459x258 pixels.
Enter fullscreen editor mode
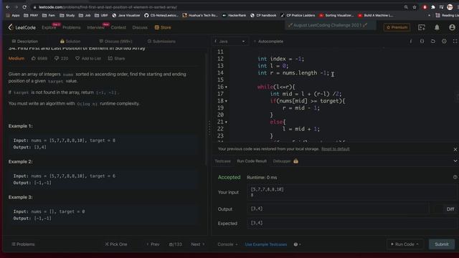(x=455, y=42)
